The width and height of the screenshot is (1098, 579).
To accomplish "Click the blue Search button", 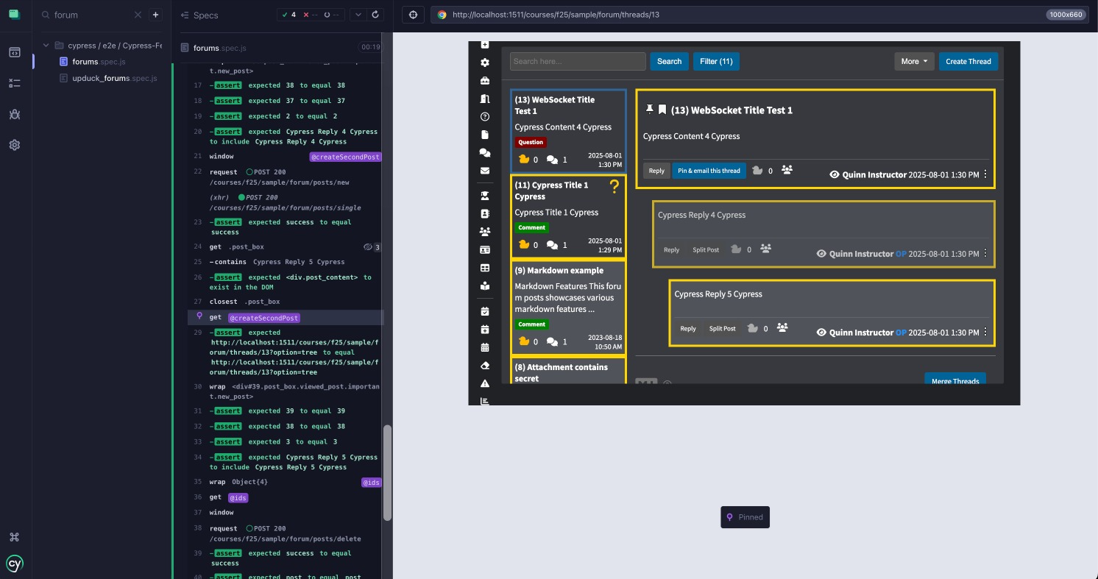I will (669, 61).
